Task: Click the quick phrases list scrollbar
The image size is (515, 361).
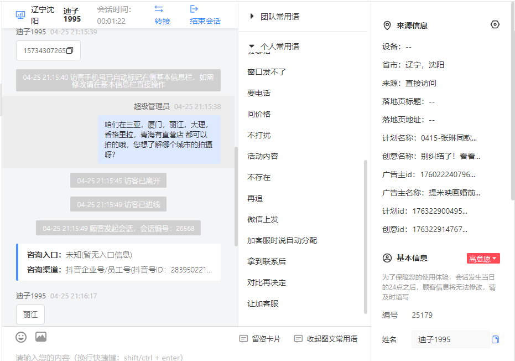Action: point(366,237)
